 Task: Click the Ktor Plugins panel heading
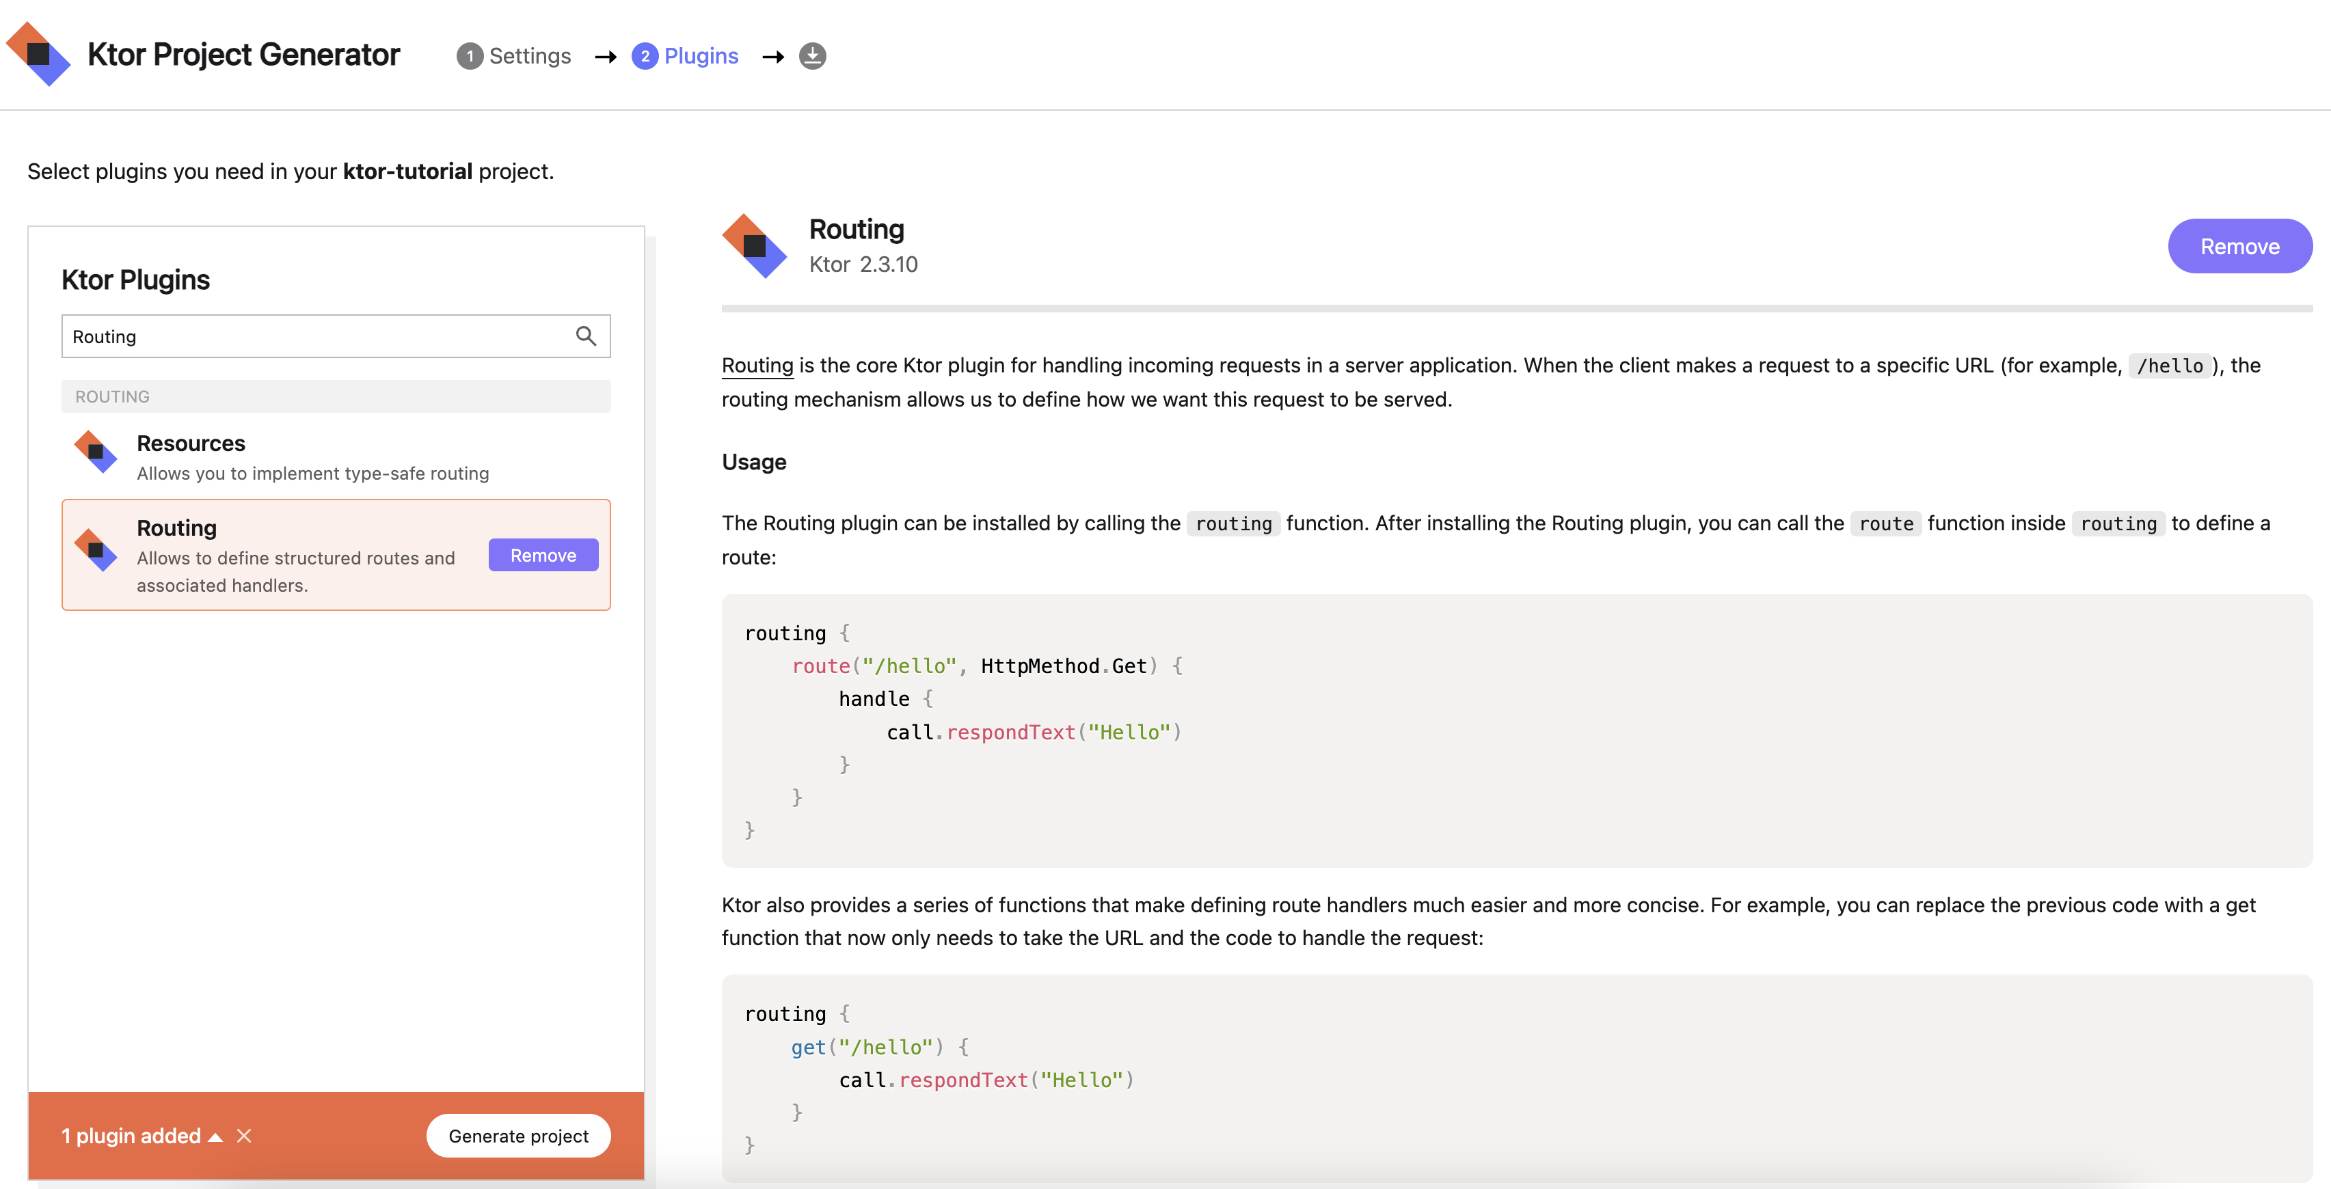pyautogui.click(x=136, y=279)
